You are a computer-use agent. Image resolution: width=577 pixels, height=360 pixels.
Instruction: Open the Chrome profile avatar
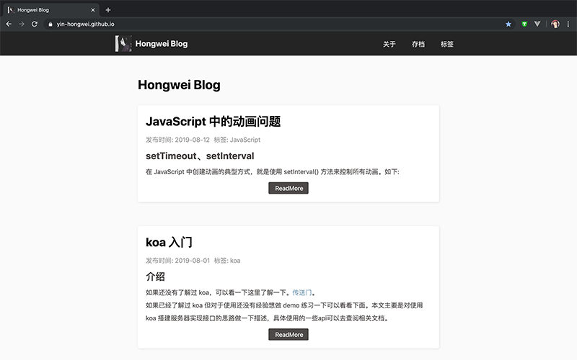coord(555,24)
